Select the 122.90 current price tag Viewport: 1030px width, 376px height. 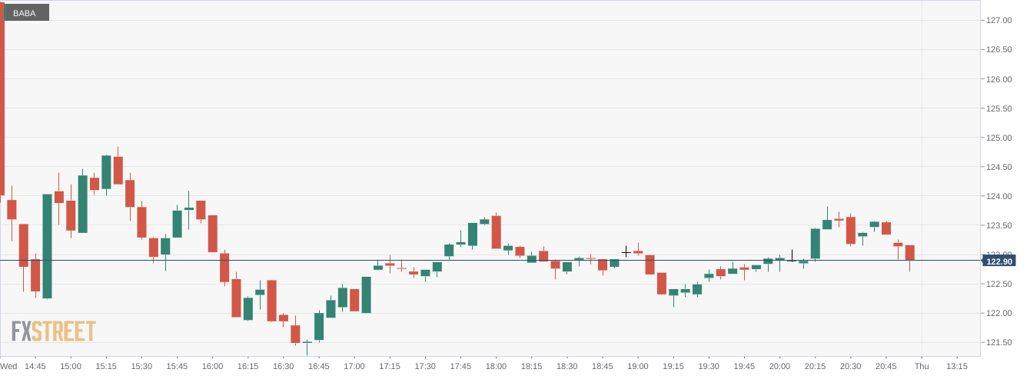pos(999,261)
